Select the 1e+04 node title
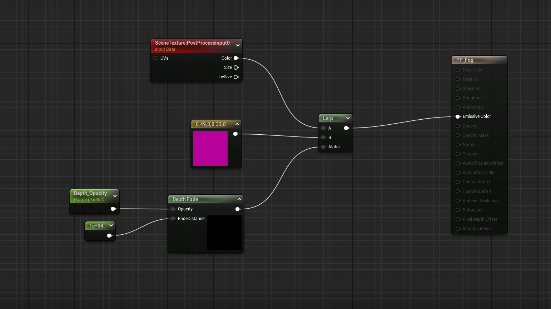551x309 pixels. 96,226
